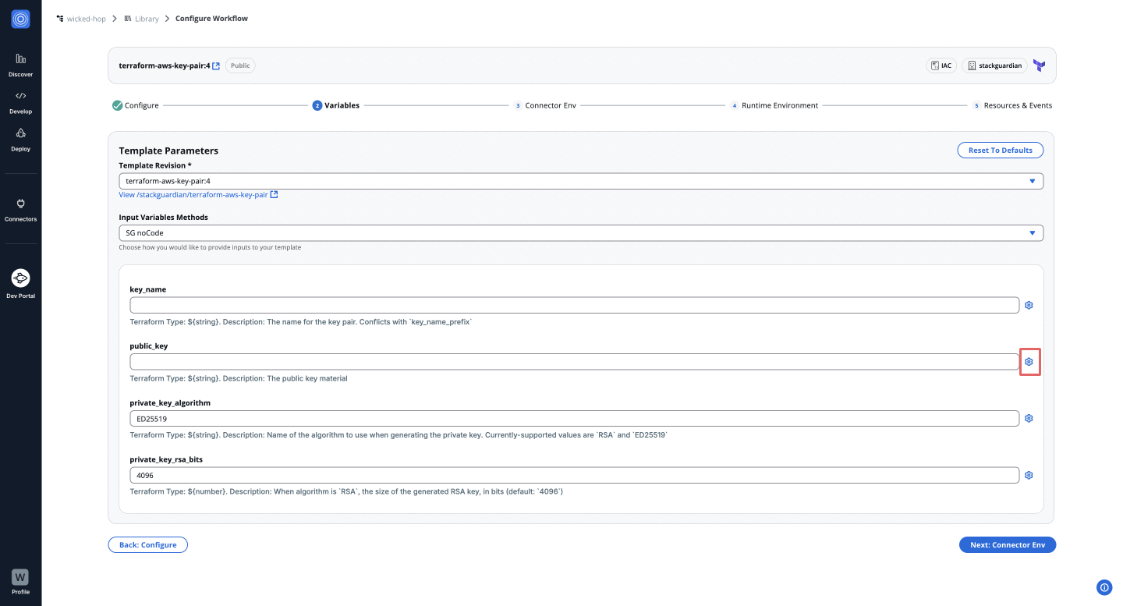1123x606 pixels.
Task: Click inside the key_name input field
Action: tap(574, 305)
